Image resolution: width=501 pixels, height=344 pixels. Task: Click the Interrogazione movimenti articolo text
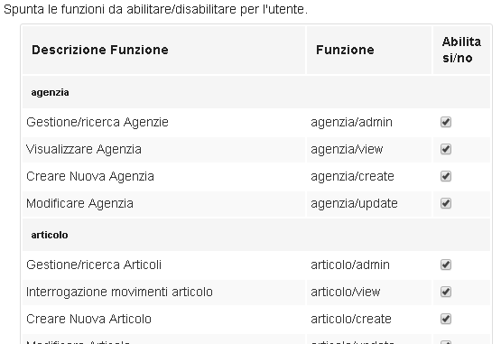pos(119,292)
